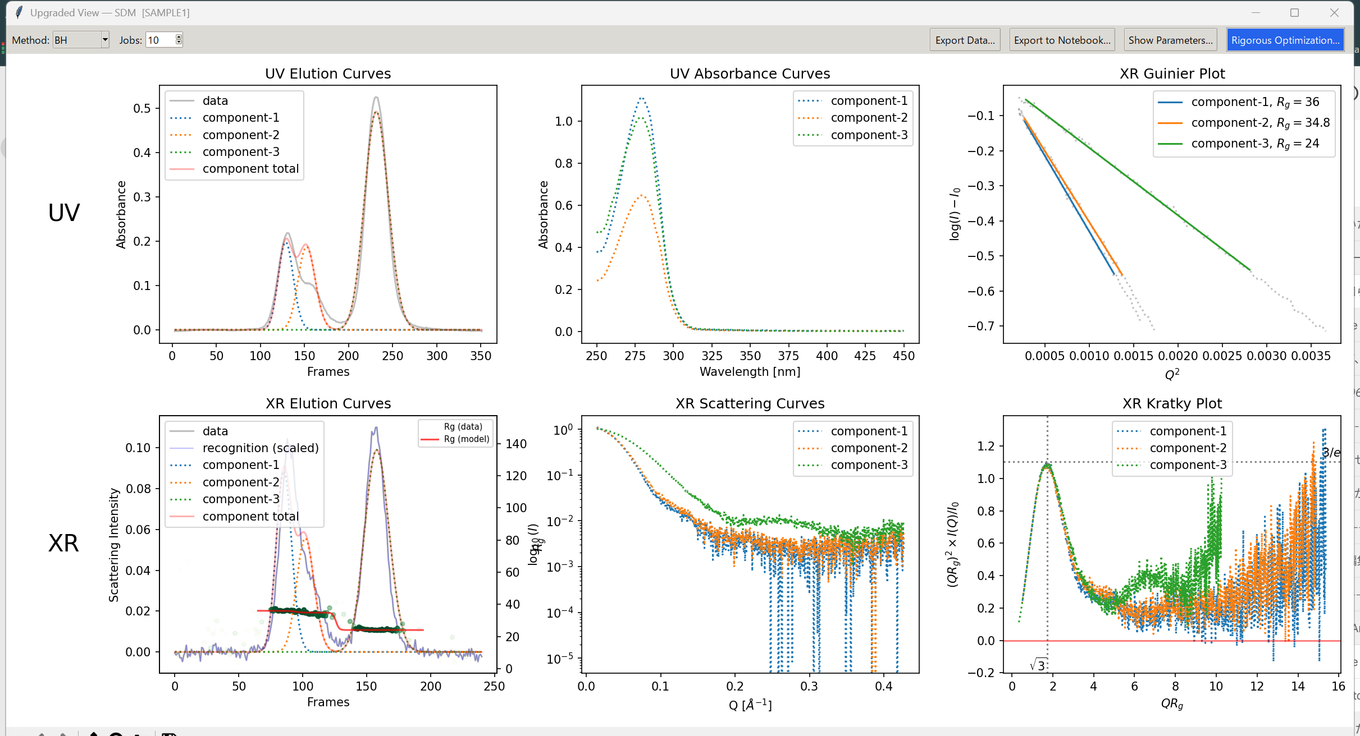Click the 'Wavelength [nm]' axis label

(750, 371)
